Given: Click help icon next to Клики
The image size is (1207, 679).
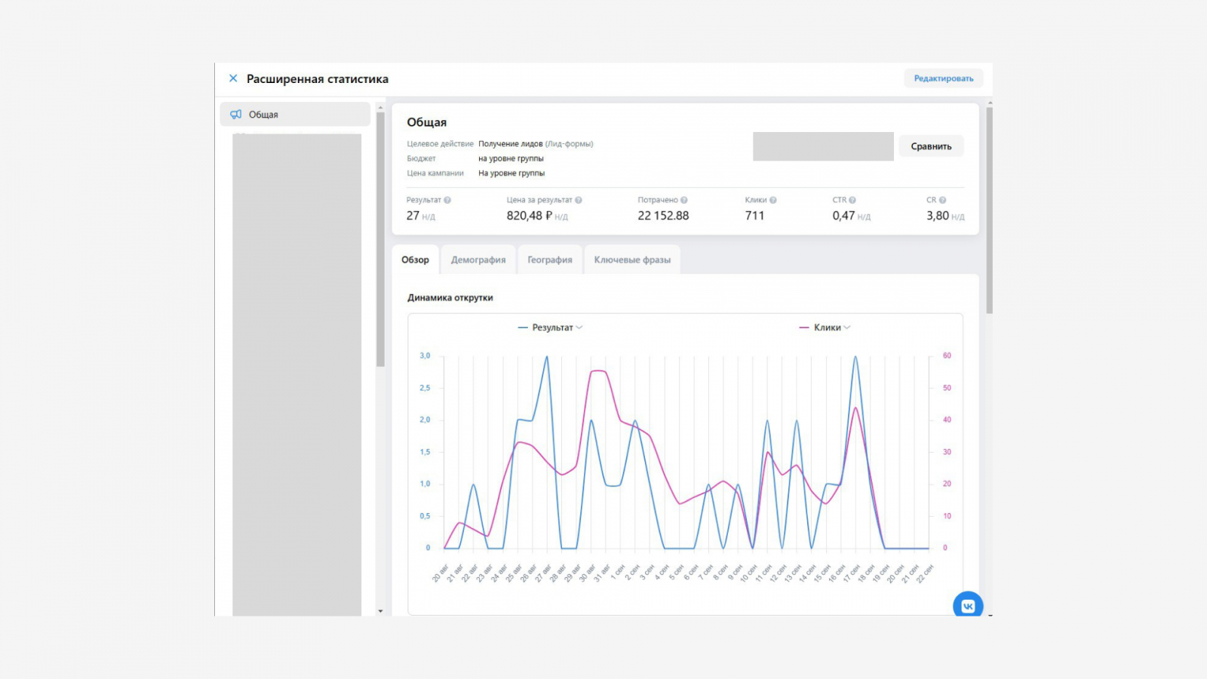Looking at the screenshot, I should [x=773, y=200].
